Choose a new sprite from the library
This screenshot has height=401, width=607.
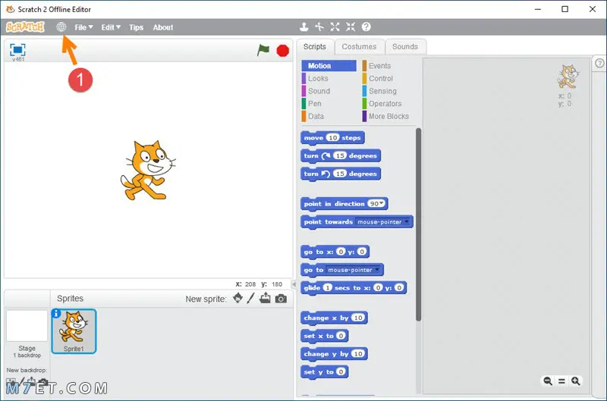coord(238,298)
